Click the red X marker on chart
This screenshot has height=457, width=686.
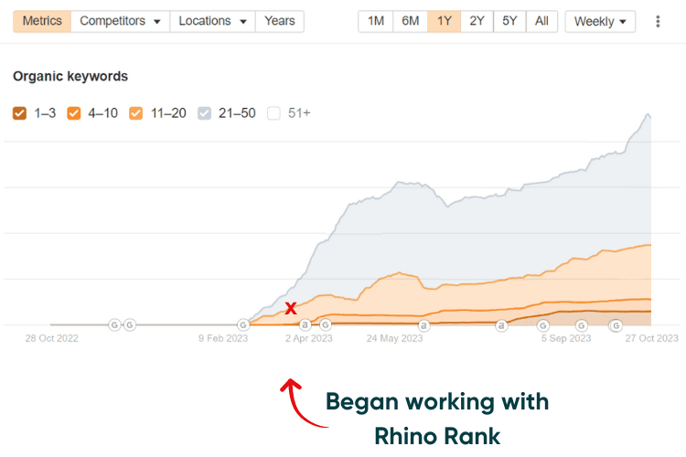click(x=290, y=309)
